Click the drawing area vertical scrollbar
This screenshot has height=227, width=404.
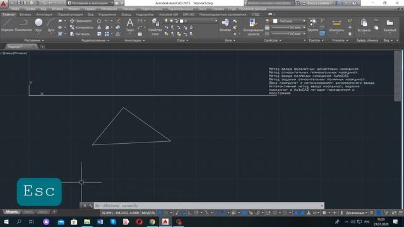397,76
